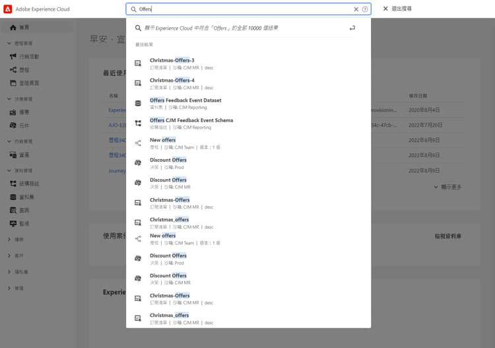Open Landing pages (登陸頁面) icon in sidebar
The image size is (495, 348).
coord(13,83)
